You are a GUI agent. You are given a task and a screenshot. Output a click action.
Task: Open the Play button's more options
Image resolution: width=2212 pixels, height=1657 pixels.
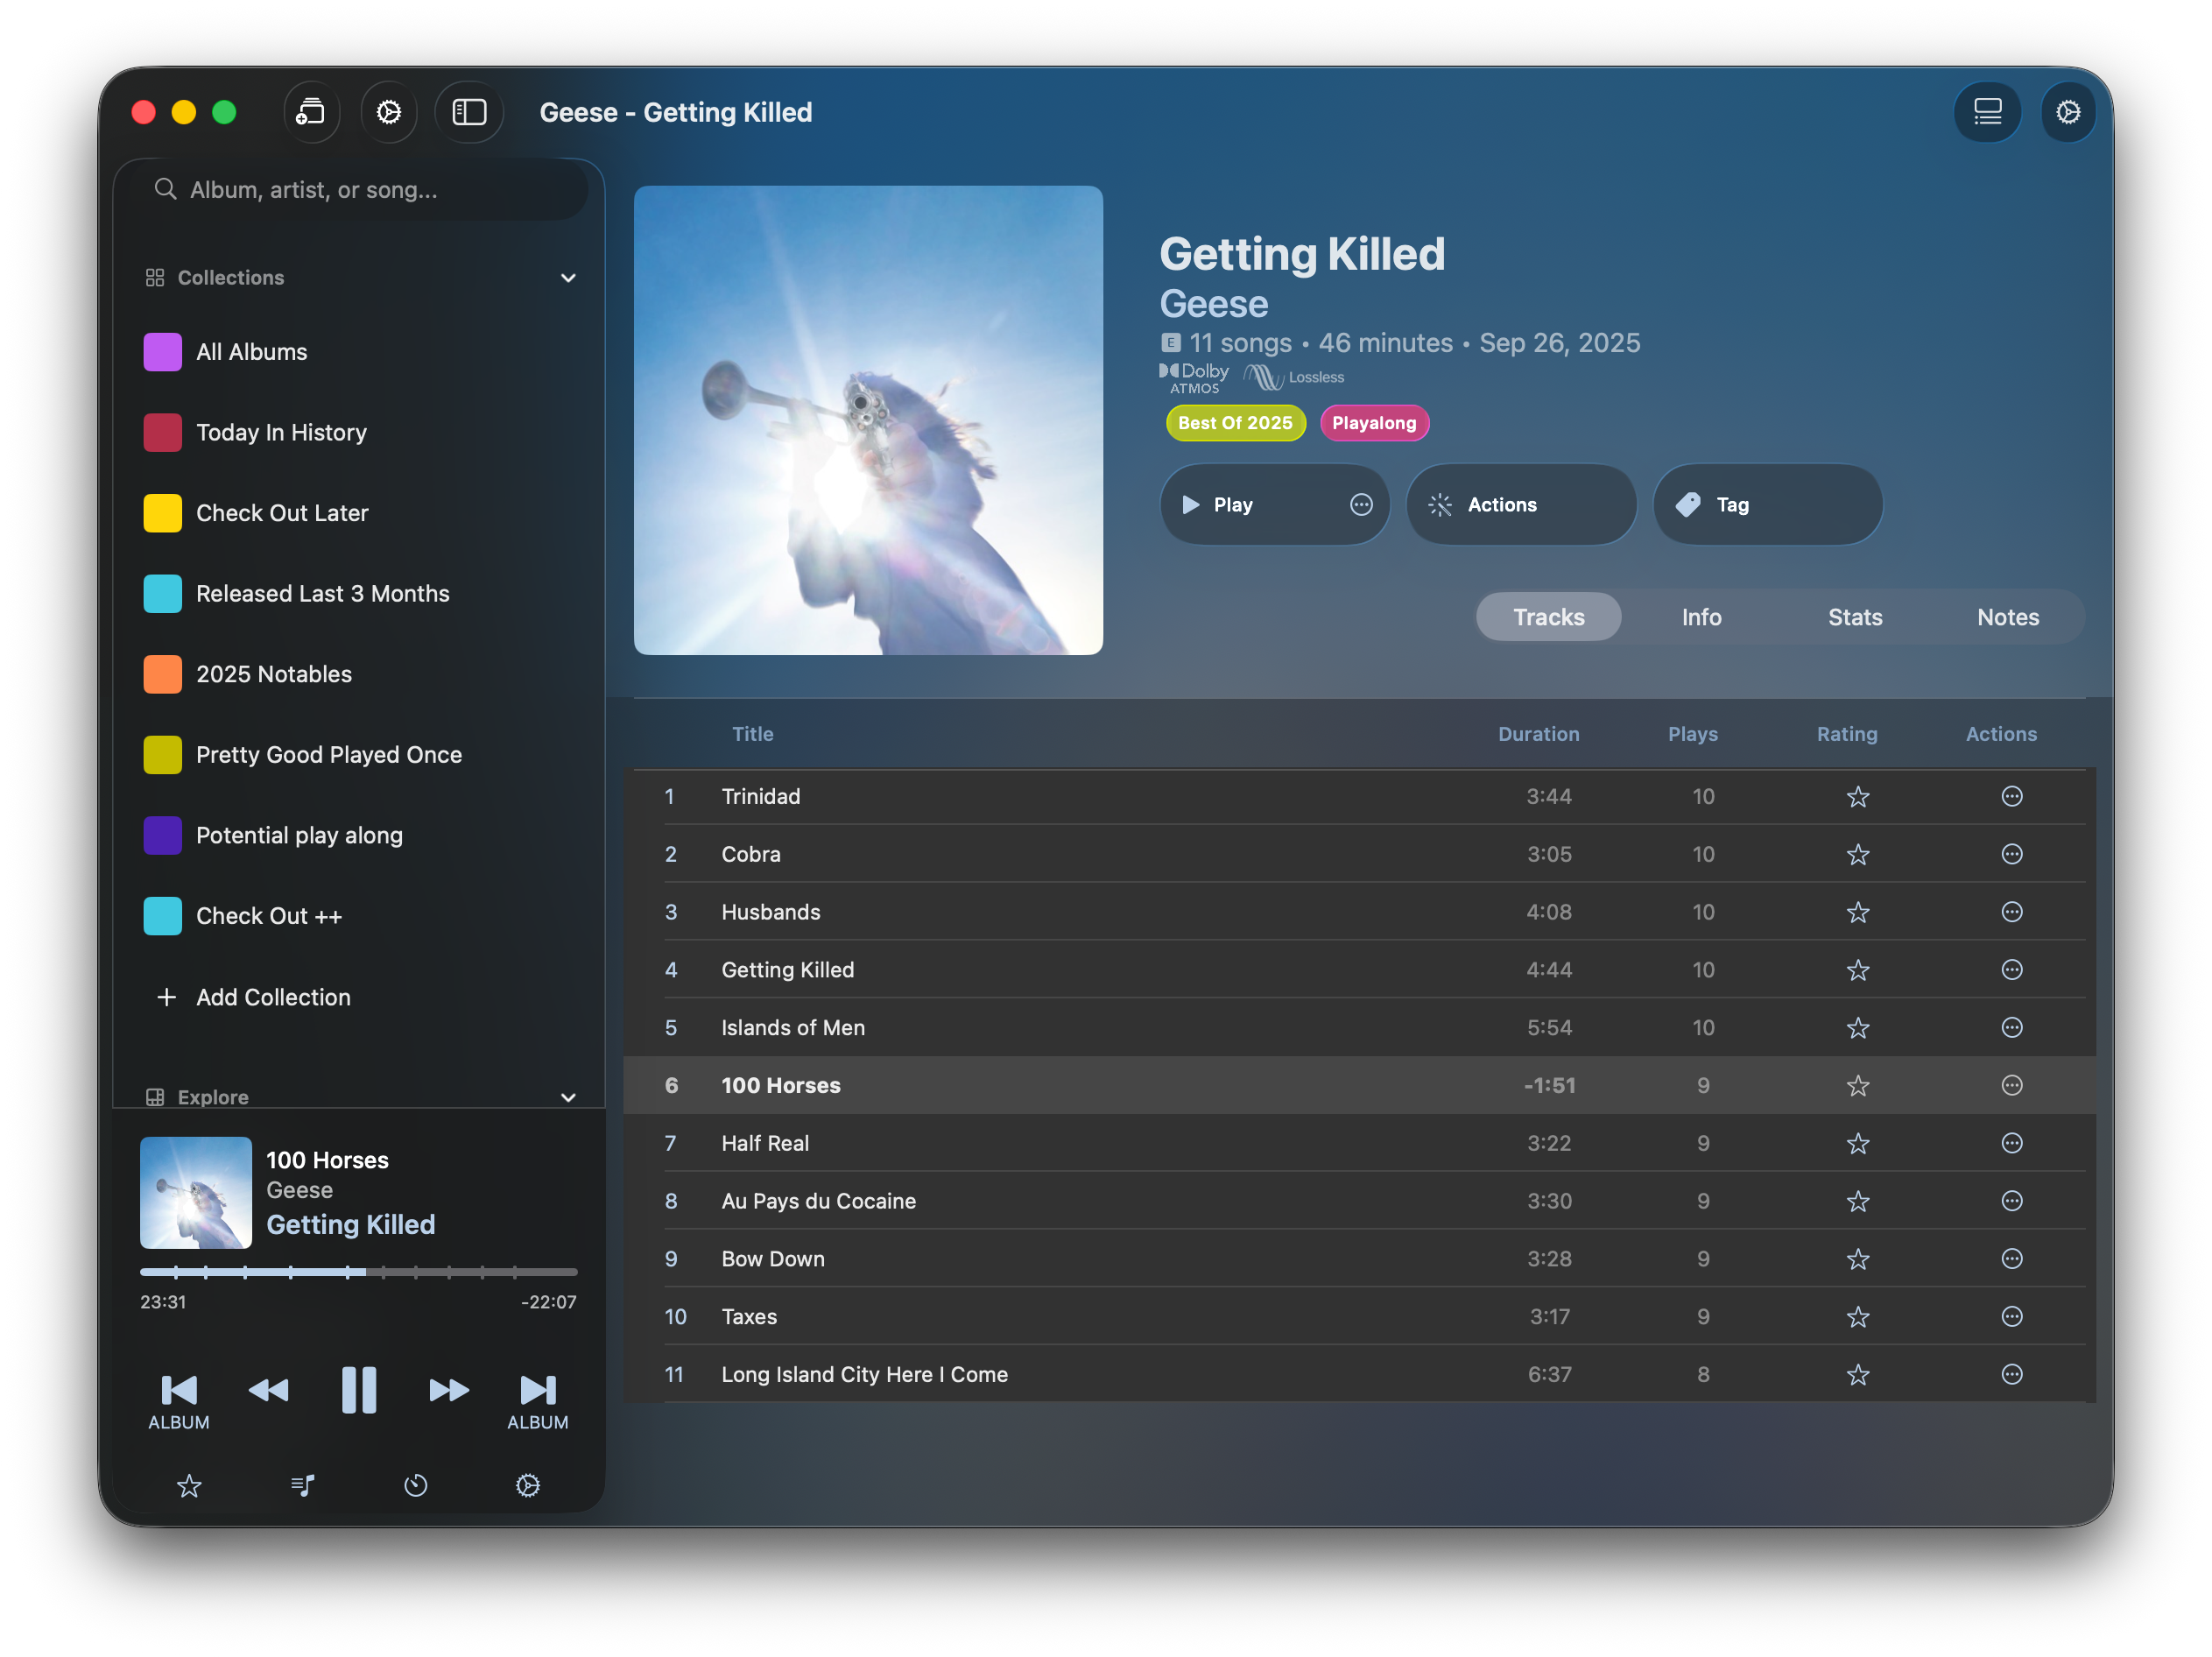coord(1361,505)
